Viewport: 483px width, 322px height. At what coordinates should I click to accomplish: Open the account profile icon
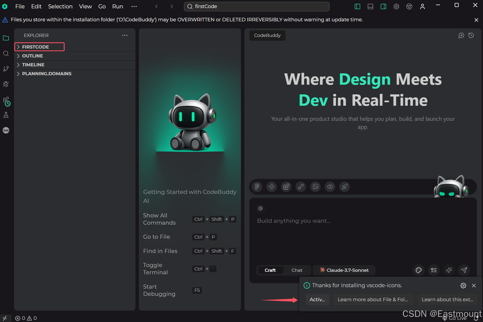tap(422, 6)
